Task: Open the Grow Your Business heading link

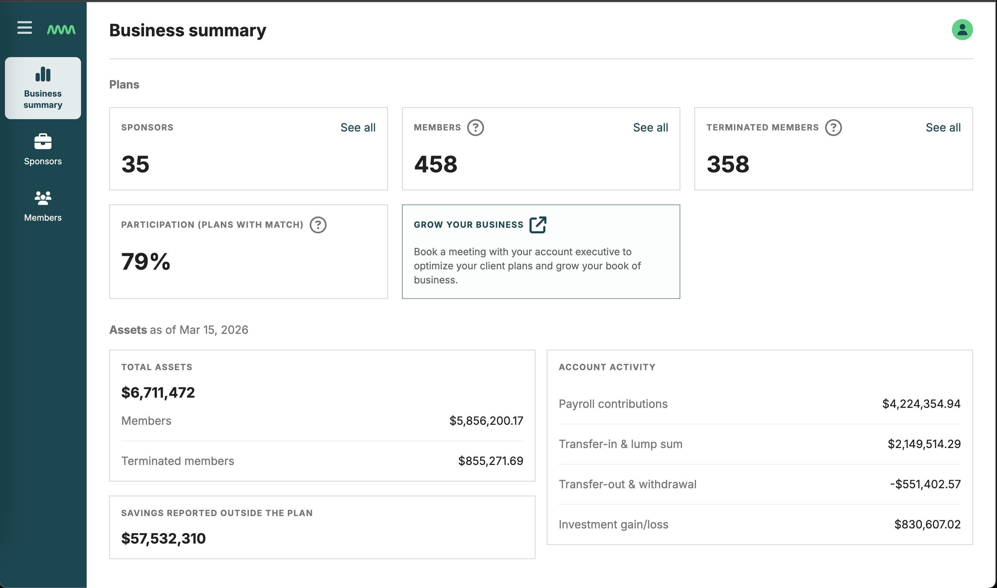Action: [x=469, y=225]
